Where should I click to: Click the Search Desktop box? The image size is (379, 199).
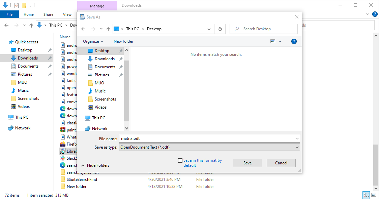pos(263,29)
